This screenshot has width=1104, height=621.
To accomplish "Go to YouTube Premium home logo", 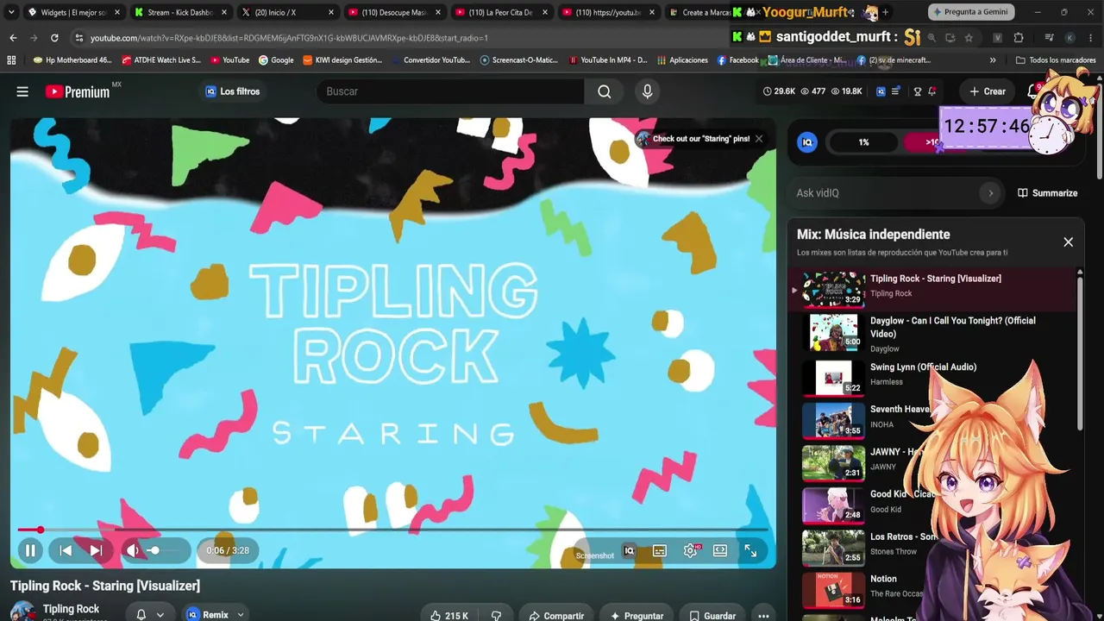I will (83, 91).
